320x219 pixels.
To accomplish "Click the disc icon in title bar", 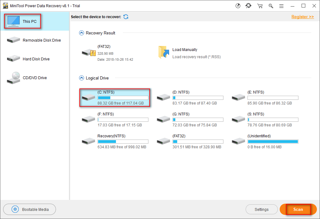I will click(x=238, y=6).
